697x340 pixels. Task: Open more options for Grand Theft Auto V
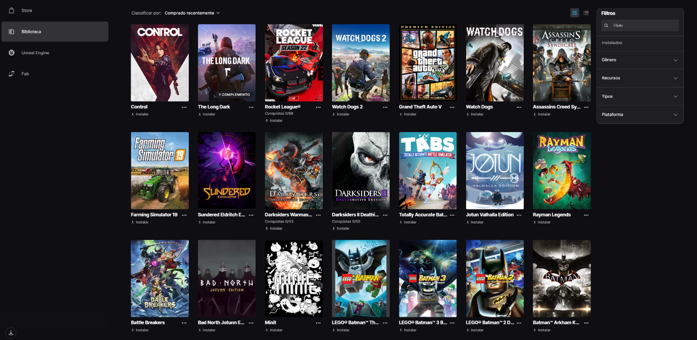point(452,107)
